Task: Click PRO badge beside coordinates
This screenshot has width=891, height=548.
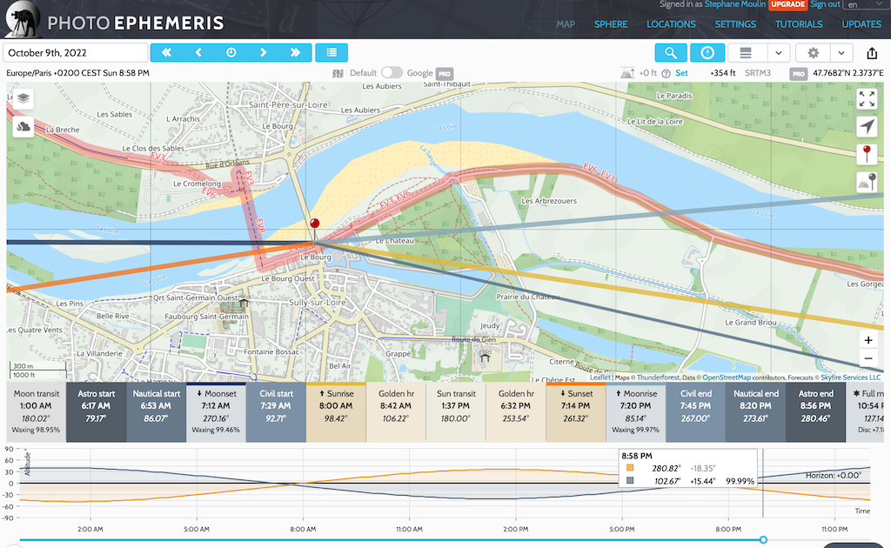Action: tap(799, 73)
